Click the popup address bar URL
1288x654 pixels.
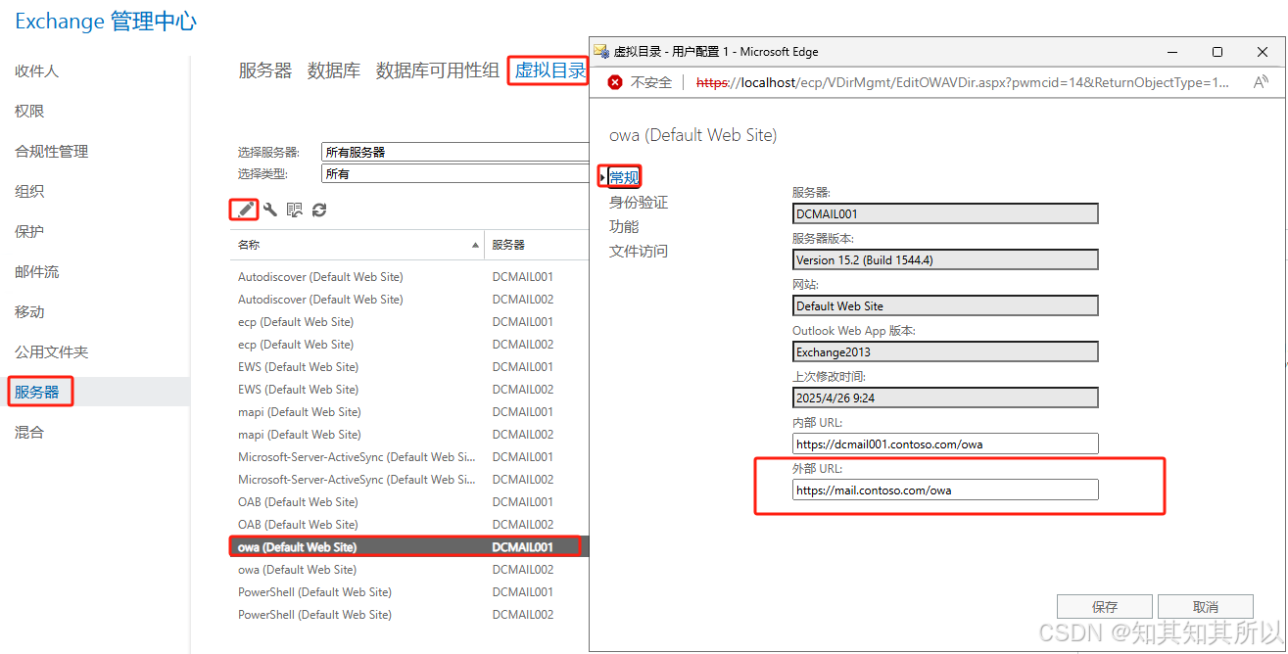[x=963, y=82]
